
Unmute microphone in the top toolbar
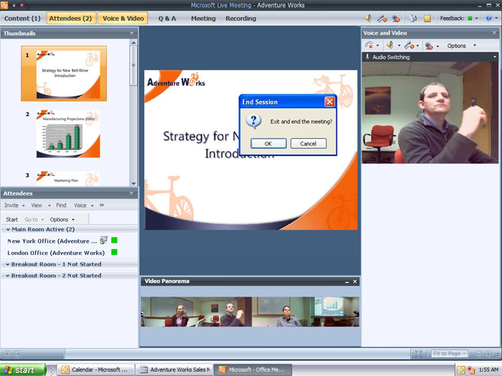tap(382, 19)
